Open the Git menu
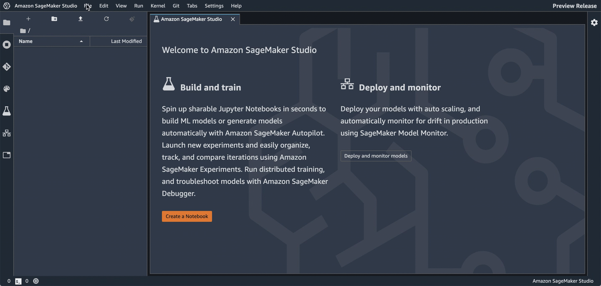601x286 pixels. (176, 6)
